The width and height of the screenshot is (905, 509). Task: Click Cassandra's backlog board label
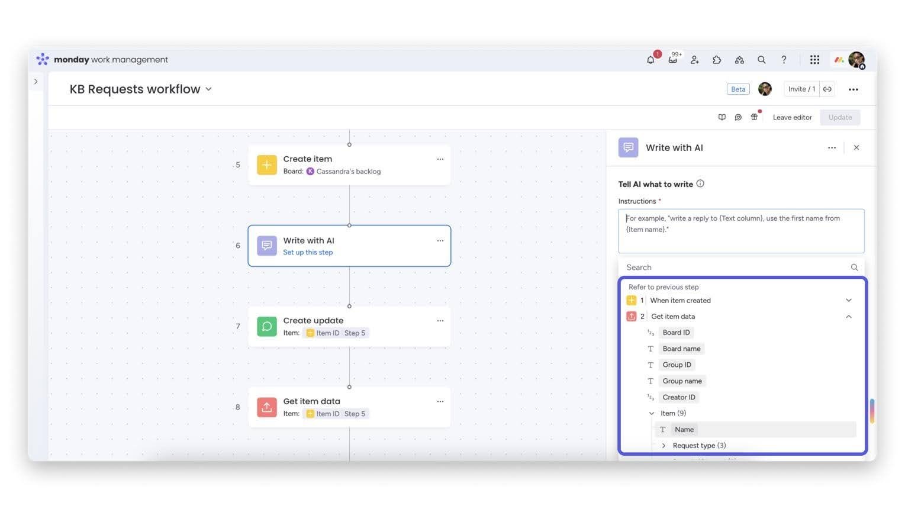349,172
